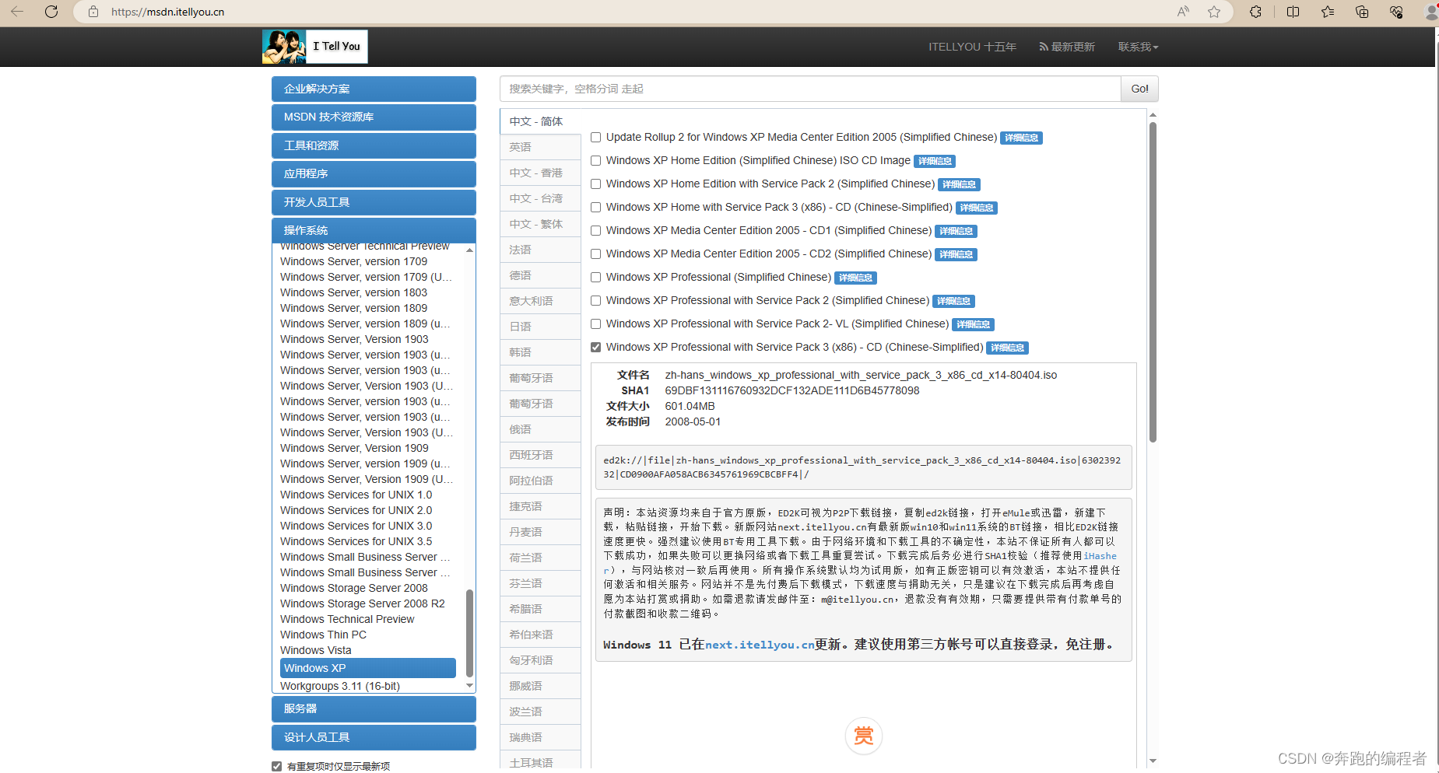The height and width of the screenshot is (773, 1439).
Task: Expand the 应用程序 panel
Action: coord(374,173)
